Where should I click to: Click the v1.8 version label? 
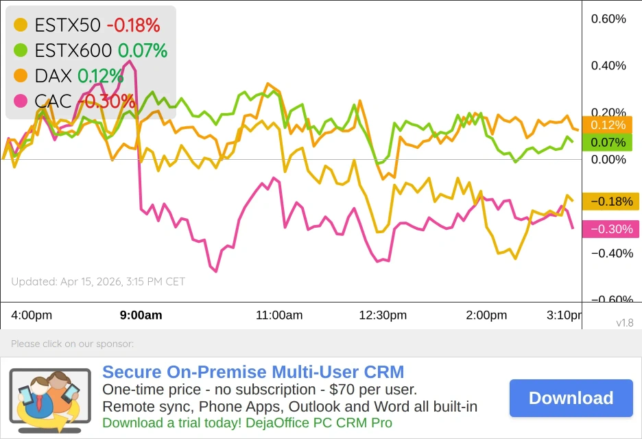click(624, 323)
